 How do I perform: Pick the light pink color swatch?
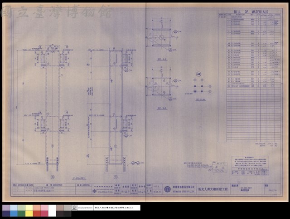point(44,208)
